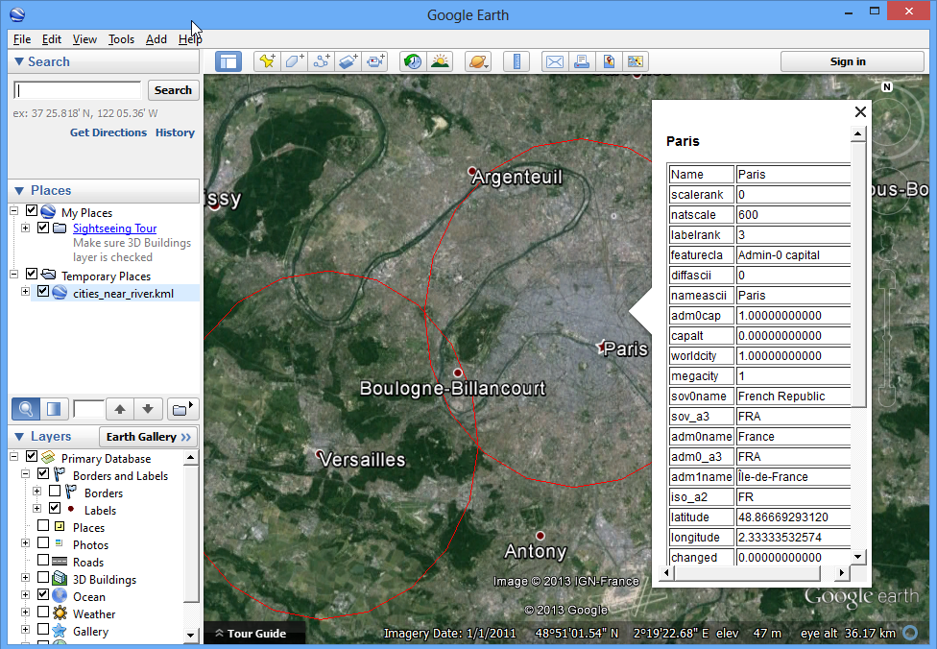Open the planet switcher dropdown
Image resolution: width=937 pixels, height=649 pixels.
tap(477, 61)
